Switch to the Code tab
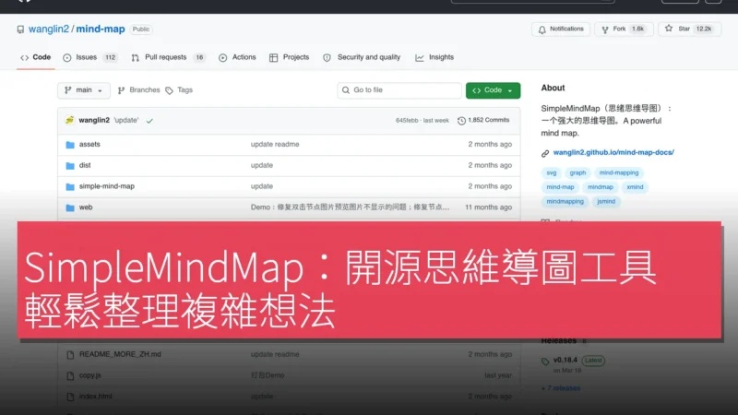Screen dimensions: 738x415 (x=36, y=57)
